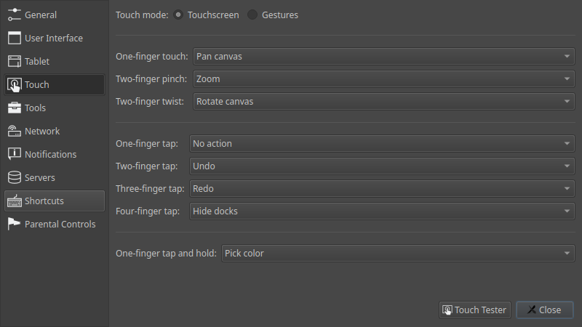Screen dimensions: 582x327
Task: Open the One-finger tap and hold dropdown
Action: 398,253
